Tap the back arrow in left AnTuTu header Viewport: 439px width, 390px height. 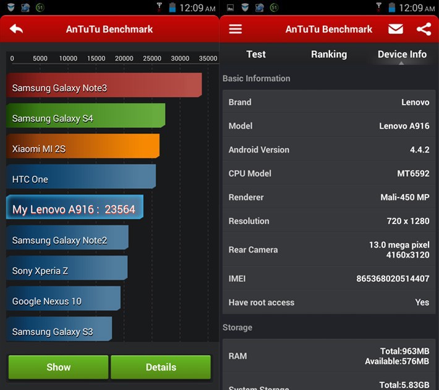pyautogui.click(x=16, y=29)
